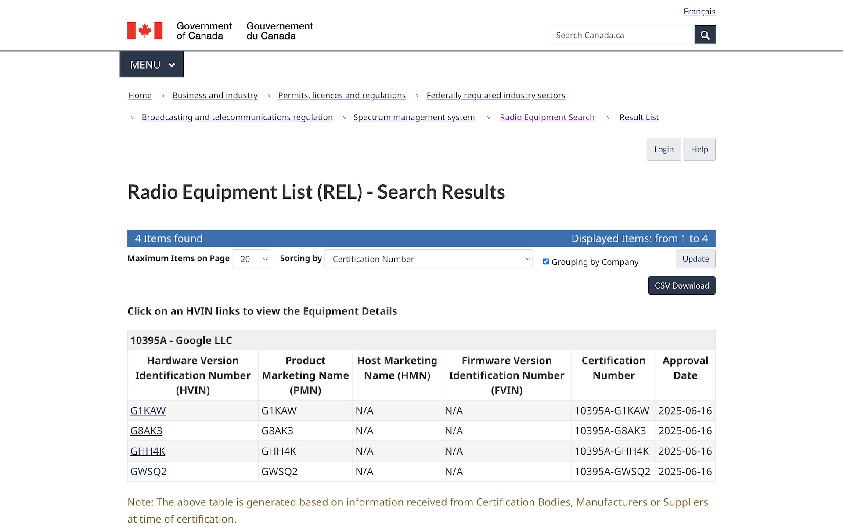Click the Login button
This screenshot has height=527, width=843.
(x=663, y=149)
